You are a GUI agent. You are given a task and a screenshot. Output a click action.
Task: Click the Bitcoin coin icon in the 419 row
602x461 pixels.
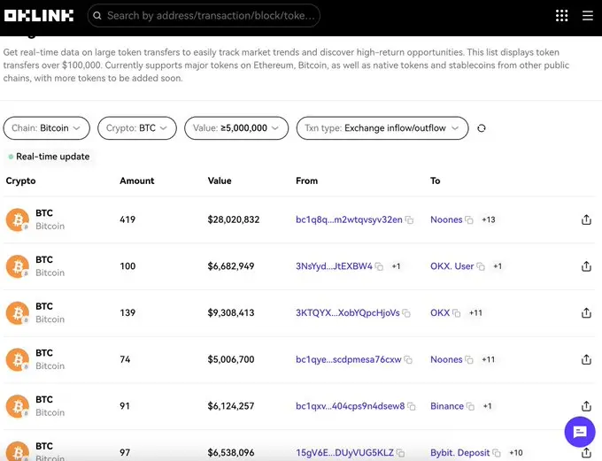[x=18, y=220]
